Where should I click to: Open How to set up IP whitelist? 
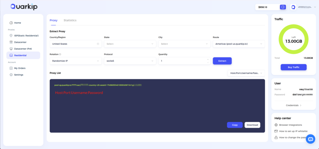[x=293, y=131]
